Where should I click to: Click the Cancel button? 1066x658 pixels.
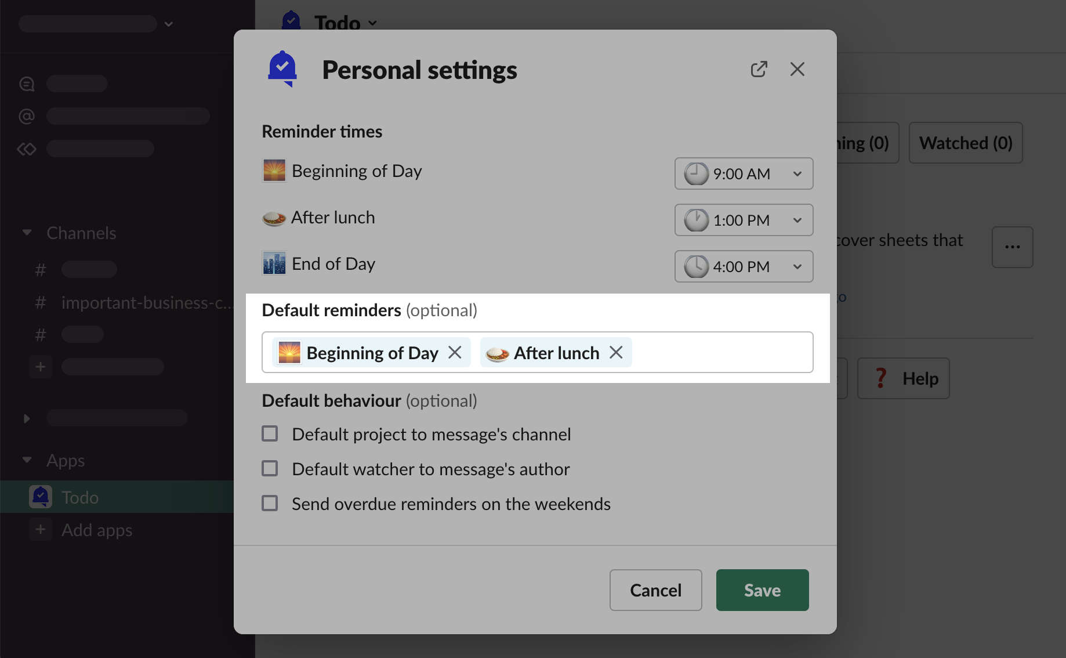(x=655, y=590)
